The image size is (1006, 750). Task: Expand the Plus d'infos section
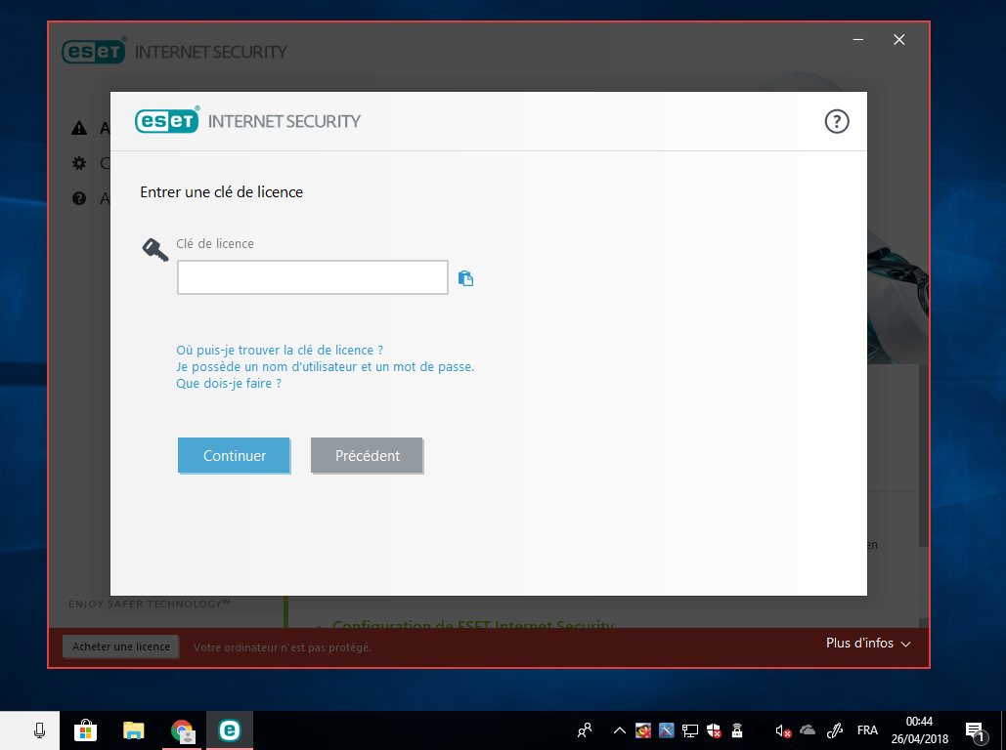coord(868,643)
